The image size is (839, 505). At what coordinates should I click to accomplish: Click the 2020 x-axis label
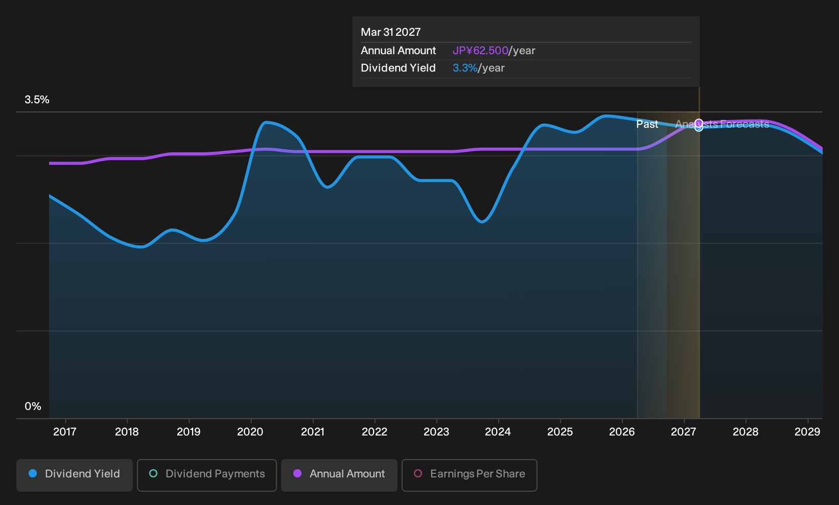pyautogui.click(x=250, y=432)
